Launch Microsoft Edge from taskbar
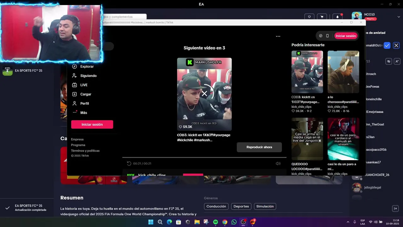The height and width of the screenshot is (227, 403). point(169,222)
